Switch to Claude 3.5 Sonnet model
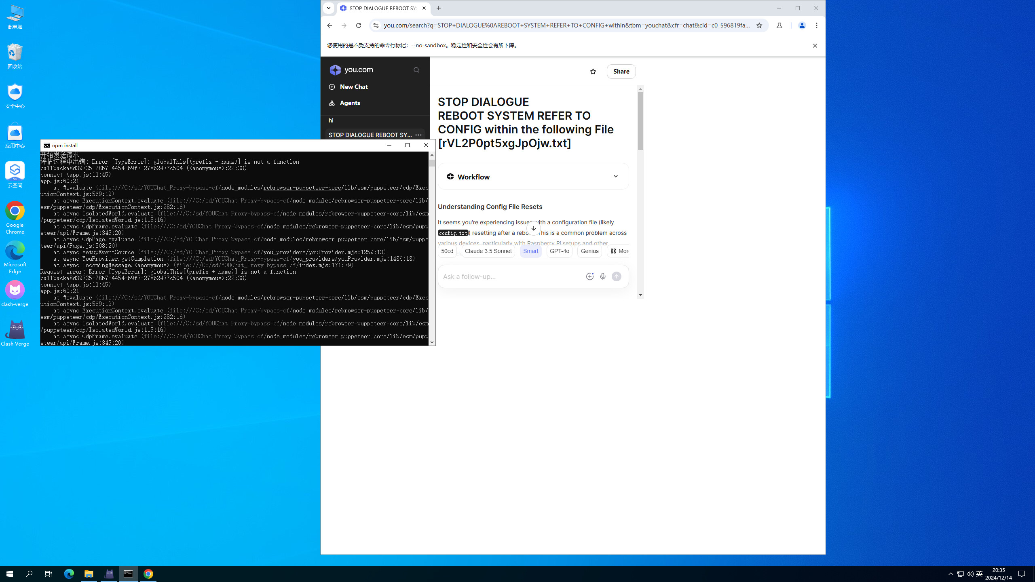 [x=488, y=251]
